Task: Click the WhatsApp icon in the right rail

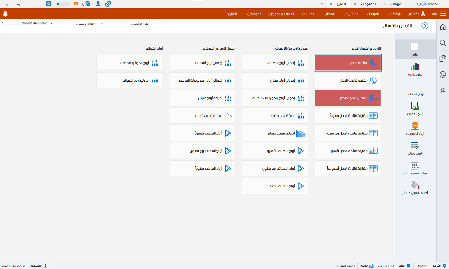Action: pos(443,75)
